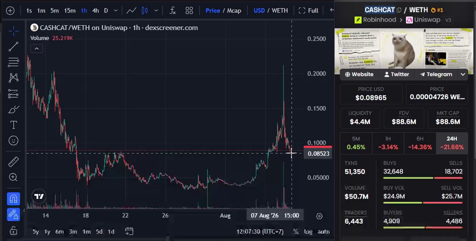Select the trend line drawing tool
The width and height of the screenshot is (476, 241).
13,47
